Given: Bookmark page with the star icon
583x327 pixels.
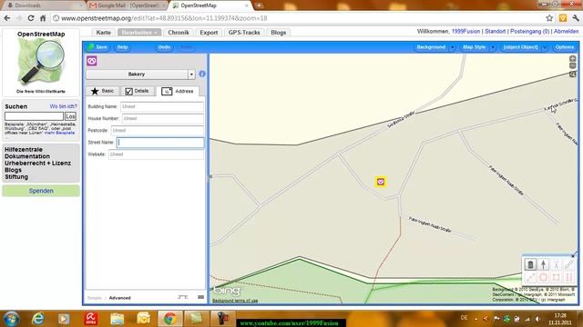Looking at the screenshot, I should 549,18.
